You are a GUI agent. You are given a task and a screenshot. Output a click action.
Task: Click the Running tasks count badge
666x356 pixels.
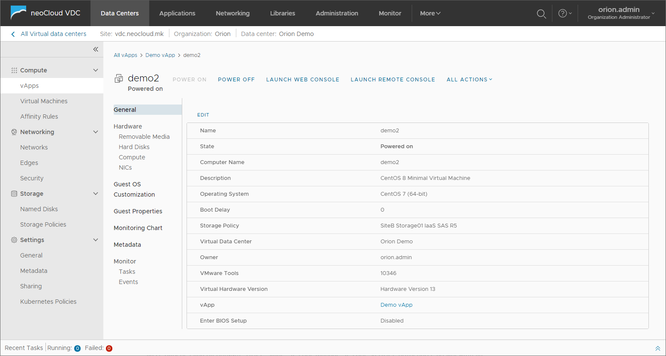tap(78, 348)
